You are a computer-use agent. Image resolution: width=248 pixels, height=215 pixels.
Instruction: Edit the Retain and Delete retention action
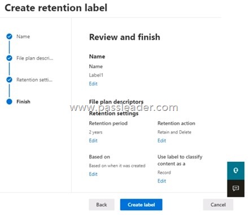(162, 141)
